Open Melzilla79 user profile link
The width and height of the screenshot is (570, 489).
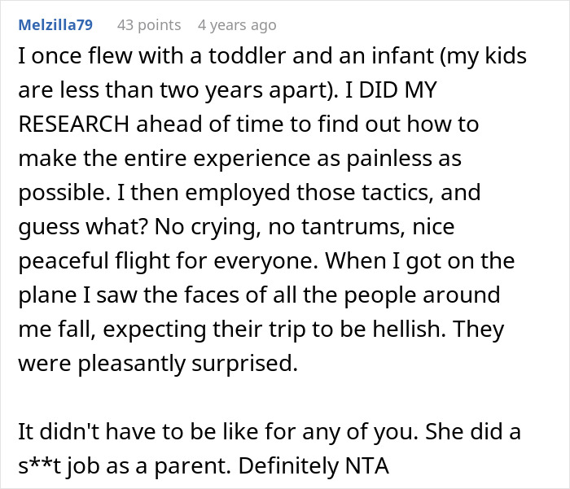55,25
